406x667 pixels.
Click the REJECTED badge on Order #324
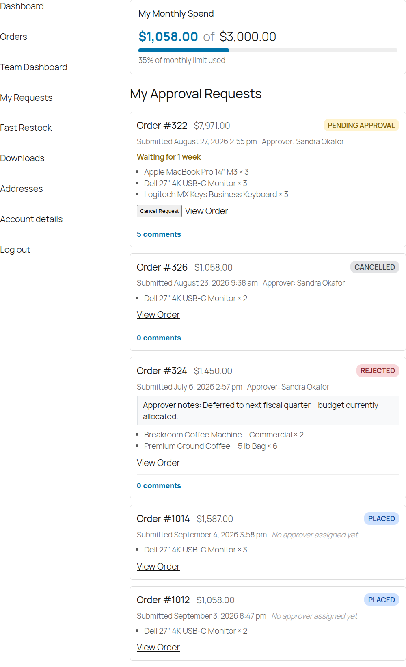(378, 371)
